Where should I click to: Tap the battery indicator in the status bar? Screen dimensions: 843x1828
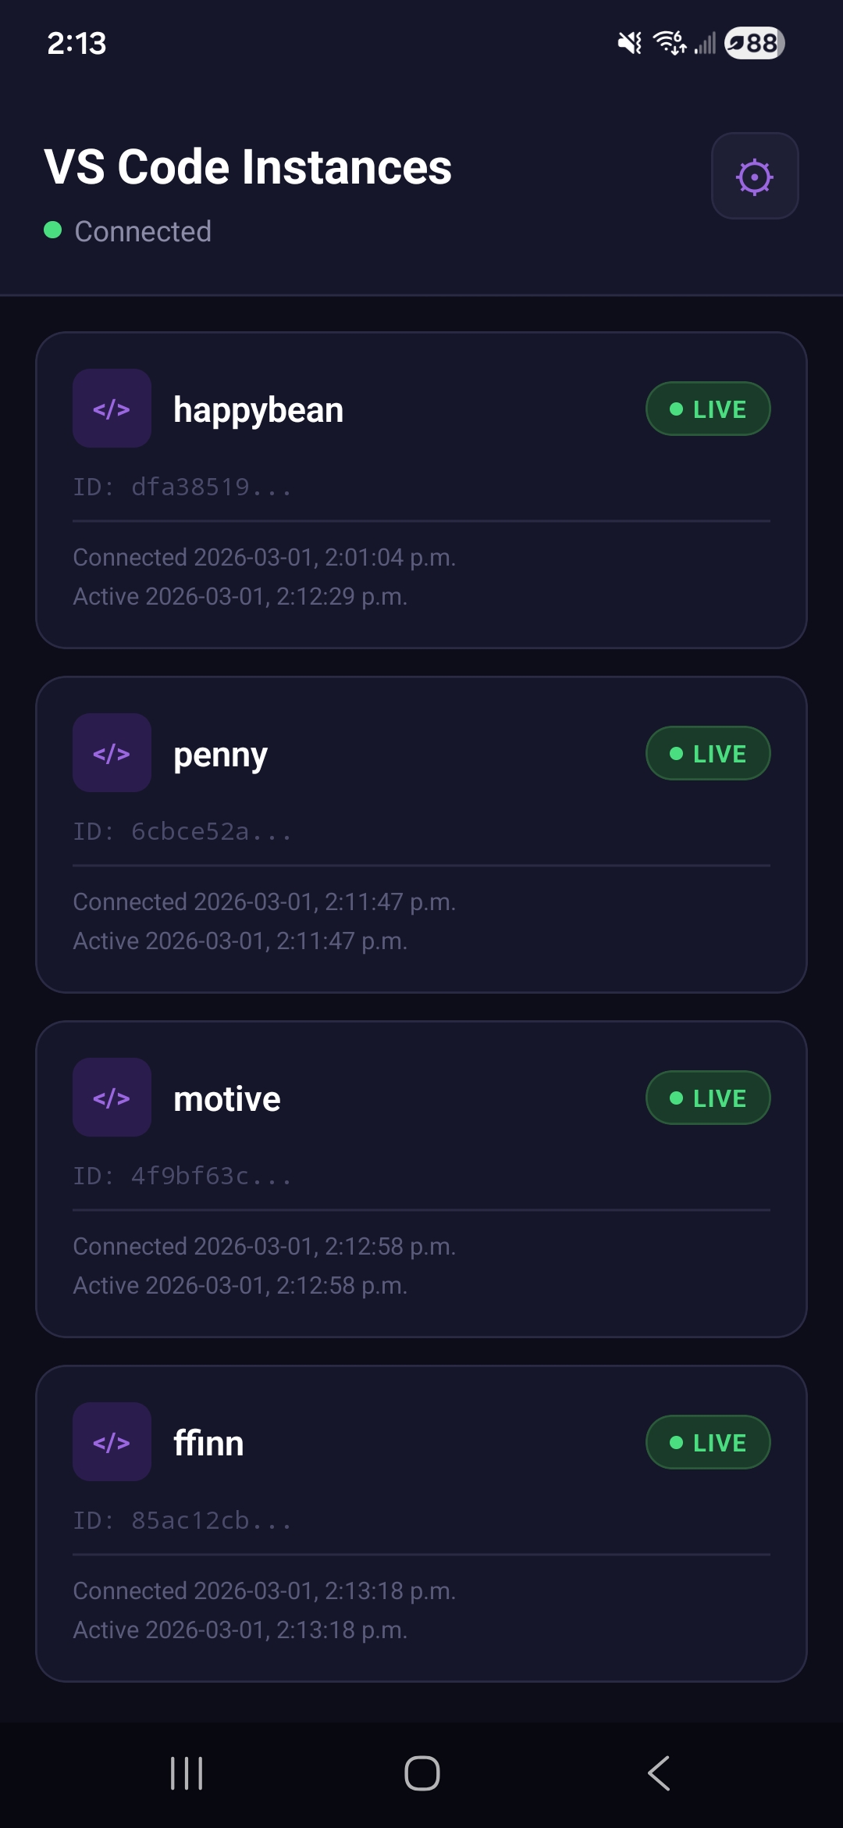(x=751, y=44)
